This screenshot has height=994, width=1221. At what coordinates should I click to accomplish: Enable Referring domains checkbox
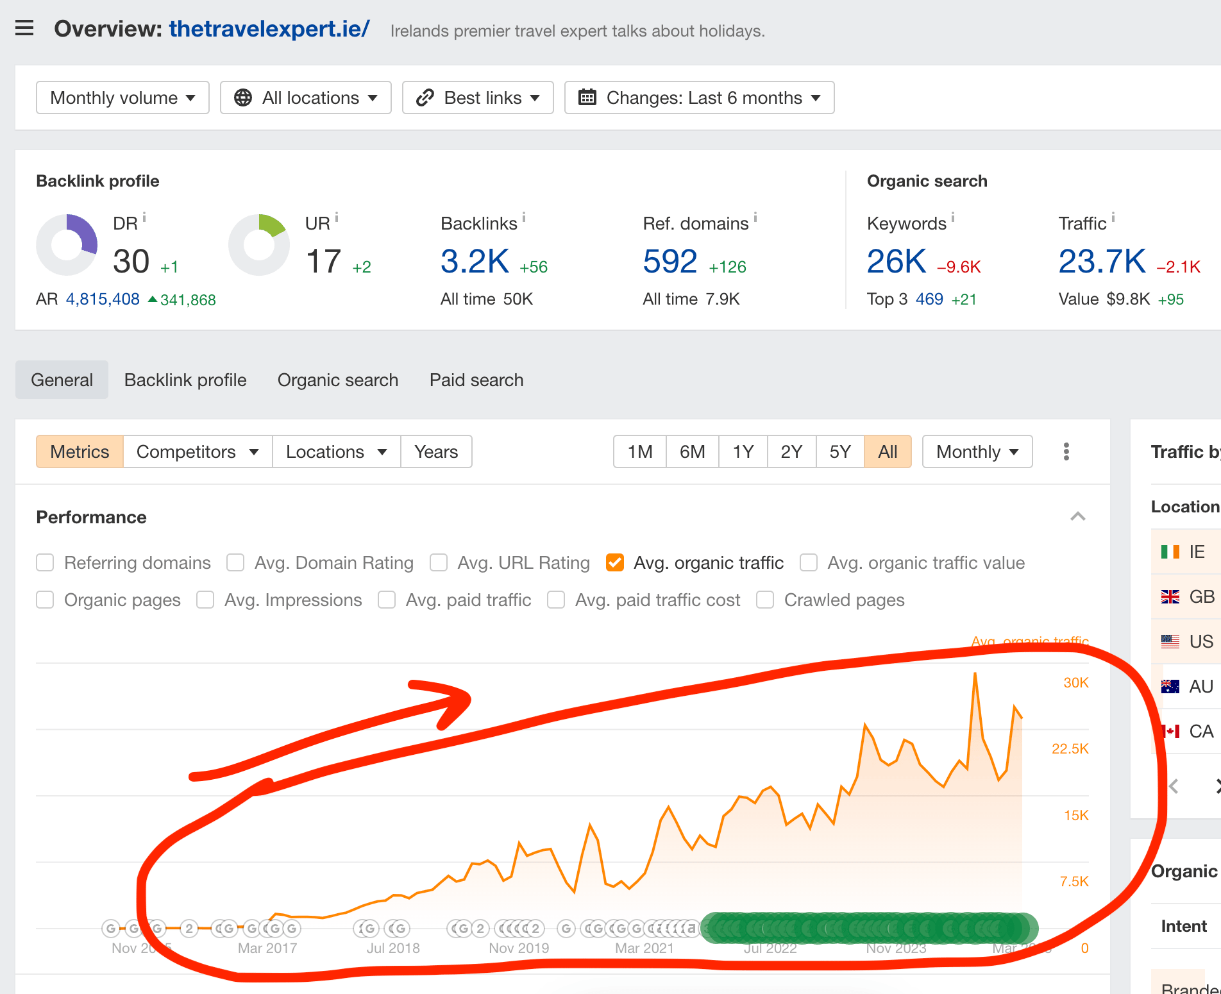pos(45,562)
